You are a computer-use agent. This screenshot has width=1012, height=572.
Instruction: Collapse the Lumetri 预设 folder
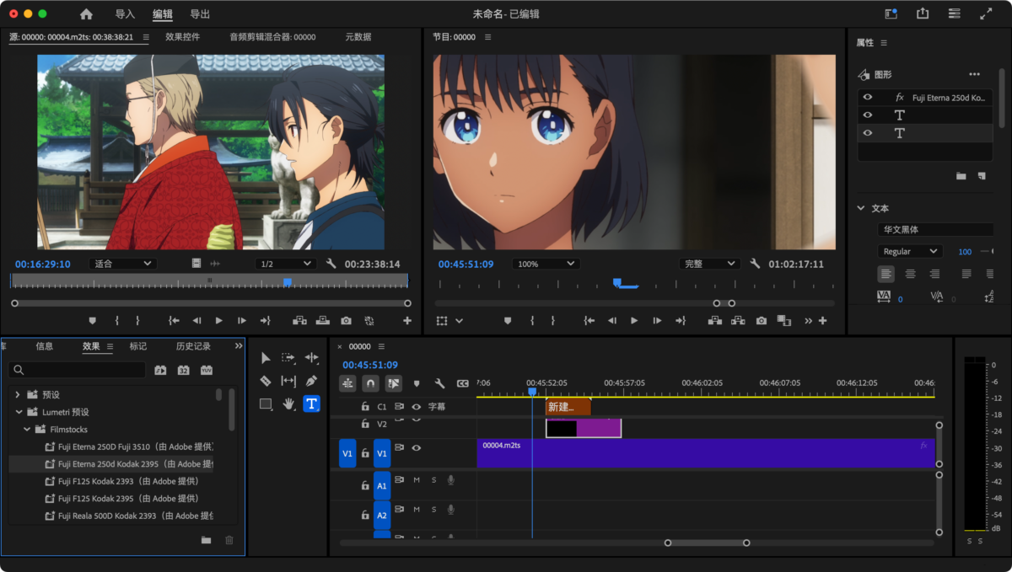18,412
